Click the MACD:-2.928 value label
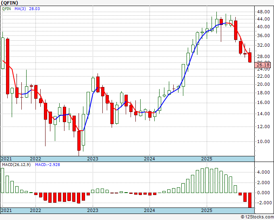 [48, 165]
